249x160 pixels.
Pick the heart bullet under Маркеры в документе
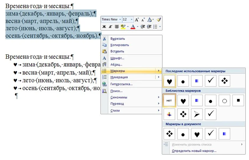pos(197,134)
